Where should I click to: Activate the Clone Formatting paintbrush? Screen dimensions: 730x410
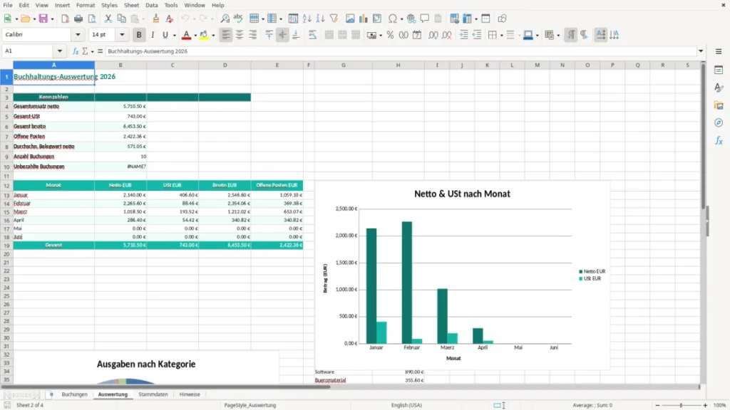tap(156, 19)
